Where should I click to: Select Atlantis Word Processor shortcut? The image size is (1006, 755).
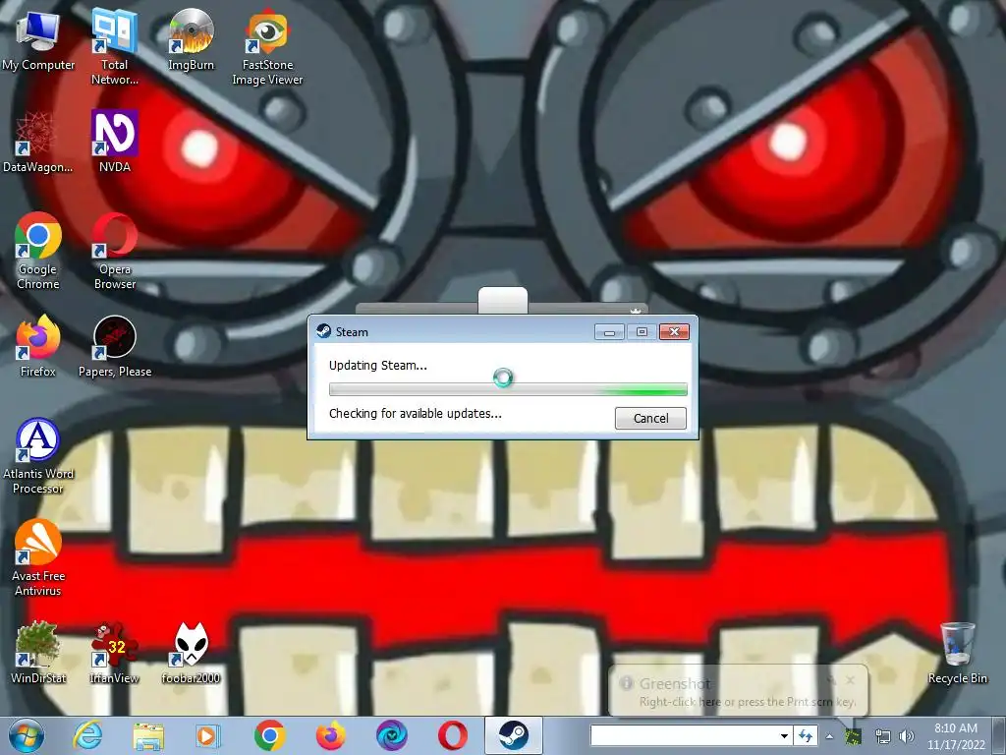click(38, 456)
